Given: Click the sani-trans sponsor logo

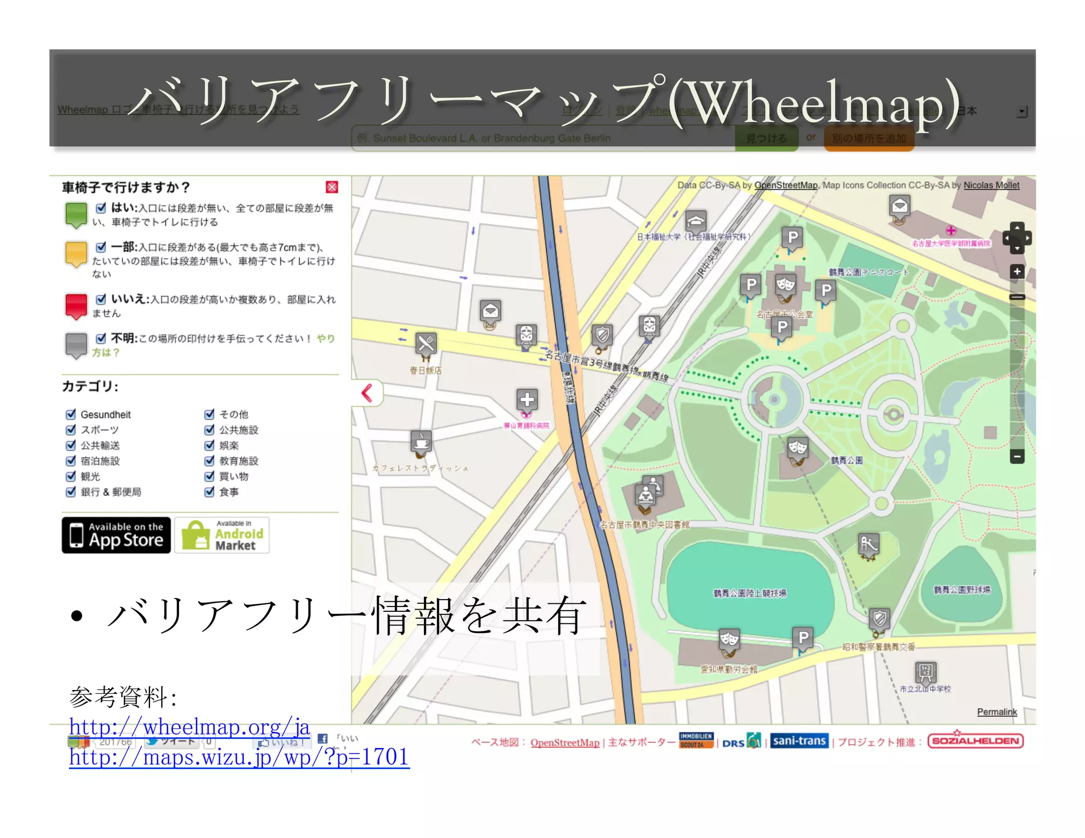Looking at the screenshot, I should pos(799,741).
